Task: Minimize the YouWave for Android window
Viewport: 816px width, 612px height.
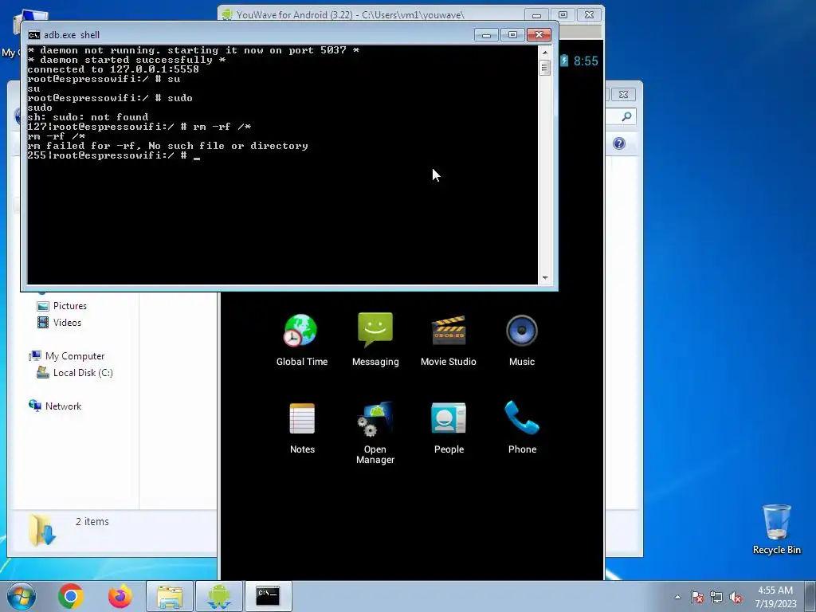Action: 536,15
